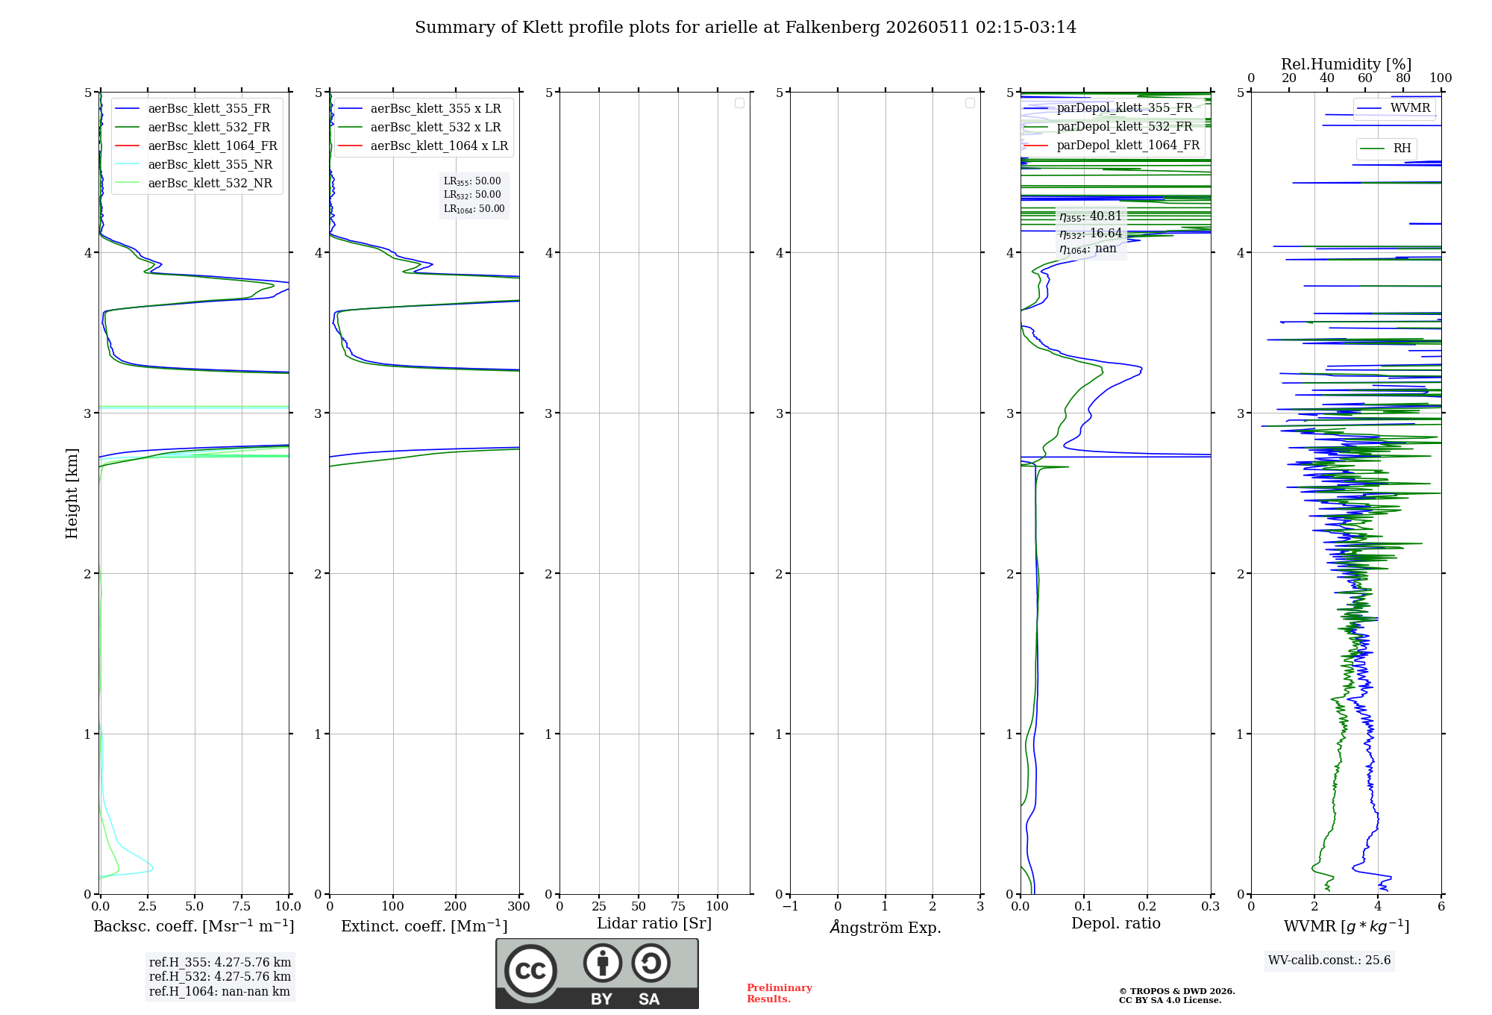Click the 200 tick on extinction axis
1492x1015 pixels.
point(456,906)
